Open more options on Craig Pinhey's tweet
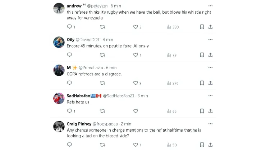The height and width of the screenshot is (150, 266). (210, 124)
